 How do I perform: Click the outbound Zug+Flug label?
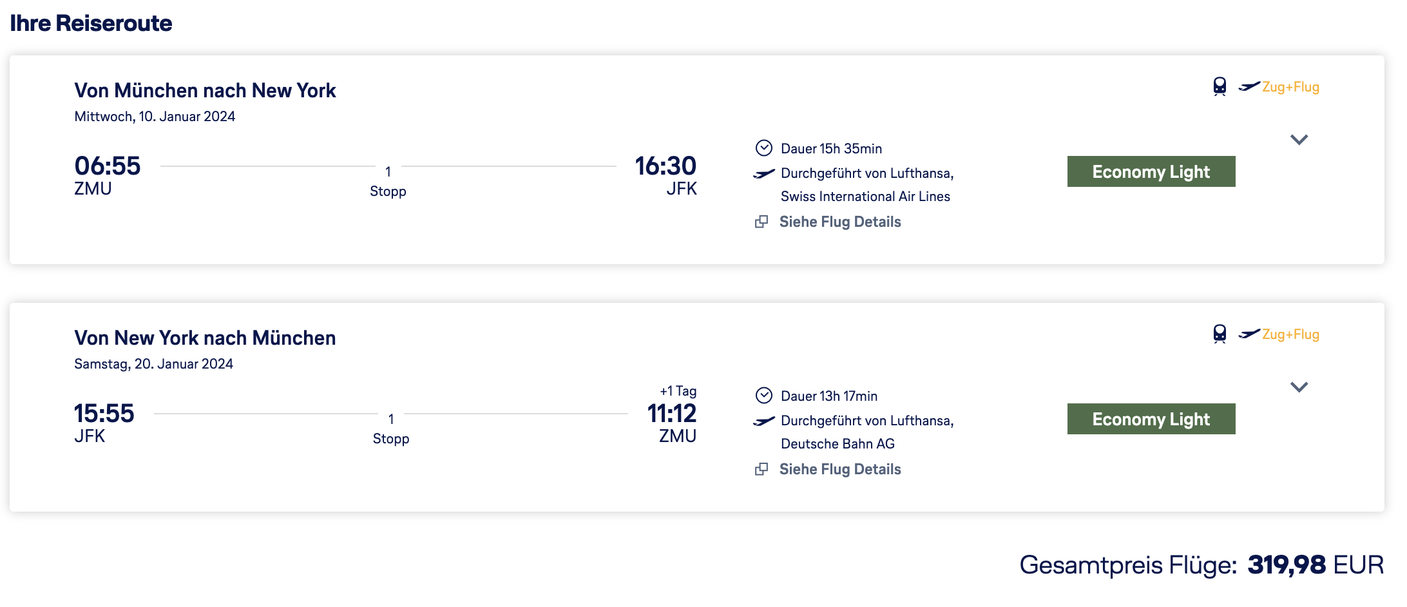[x=1290, y=87]
